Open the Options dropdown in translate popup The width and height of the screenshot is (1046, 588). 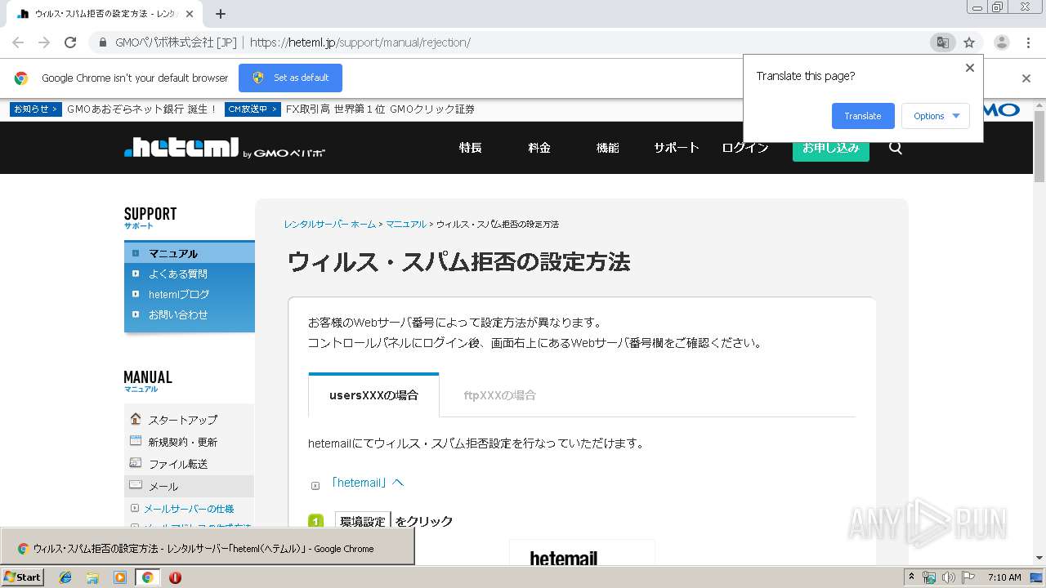pos(936,116)
